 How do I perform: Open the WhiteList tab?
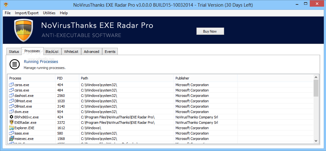(71, 52)
